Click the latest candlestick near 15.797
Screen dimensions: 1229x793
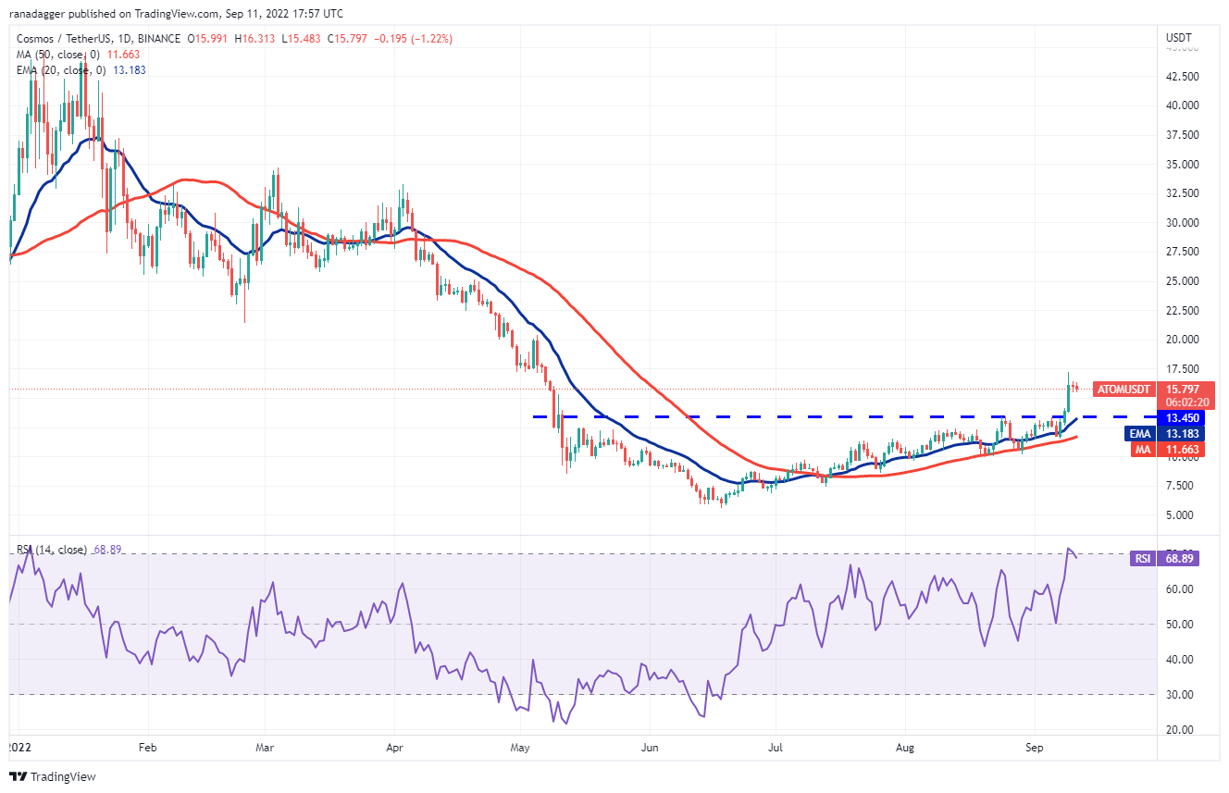coord(1075,388)
